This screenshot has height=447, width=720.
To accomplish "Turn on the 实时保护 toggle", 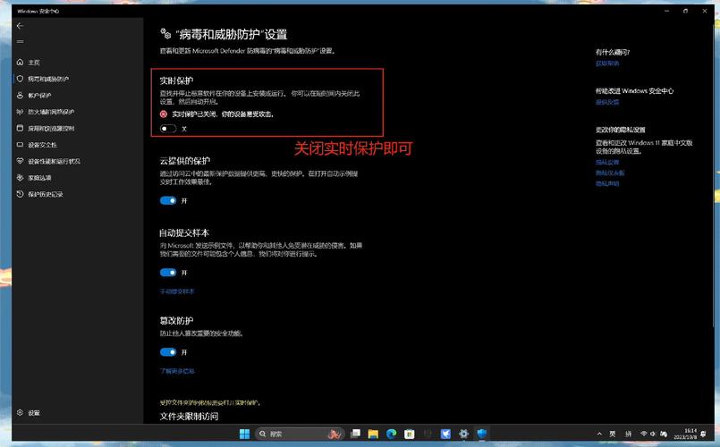I will pos(168,129).
